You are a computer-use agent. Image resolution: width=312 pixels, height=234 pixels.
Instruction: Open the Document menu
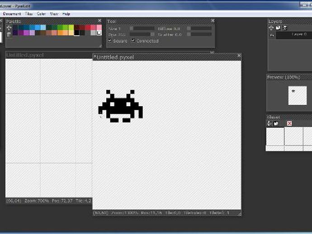coord(12,14)
